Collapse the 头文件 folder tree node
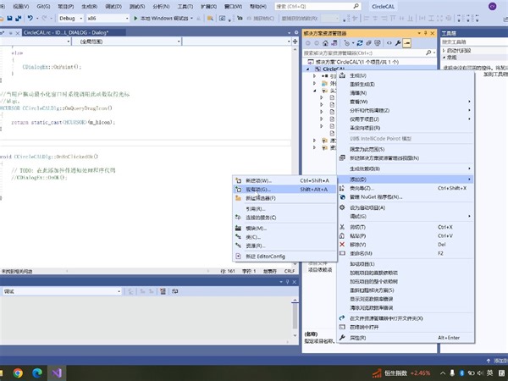 pyautogui.click(x=314, y=91)
